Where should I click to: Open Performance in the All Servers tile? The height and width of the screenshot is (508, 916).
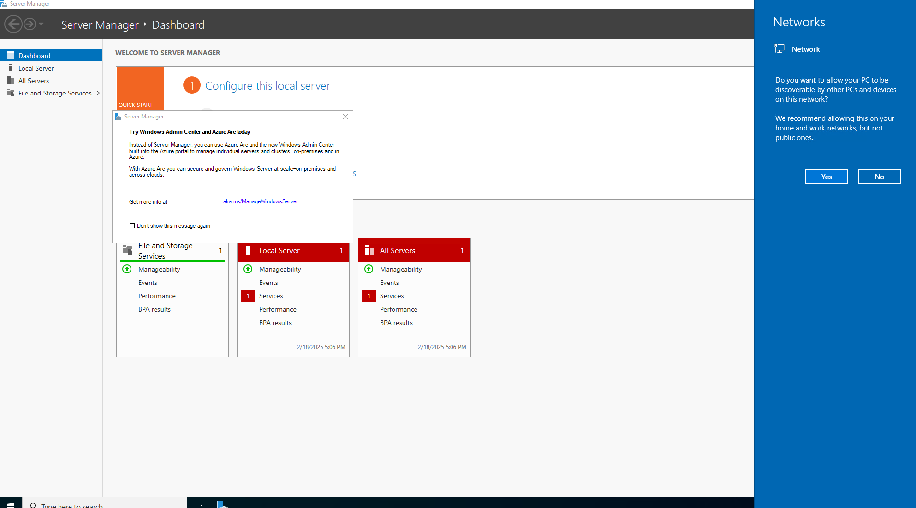pyautogui.click(x=399, y=310)
